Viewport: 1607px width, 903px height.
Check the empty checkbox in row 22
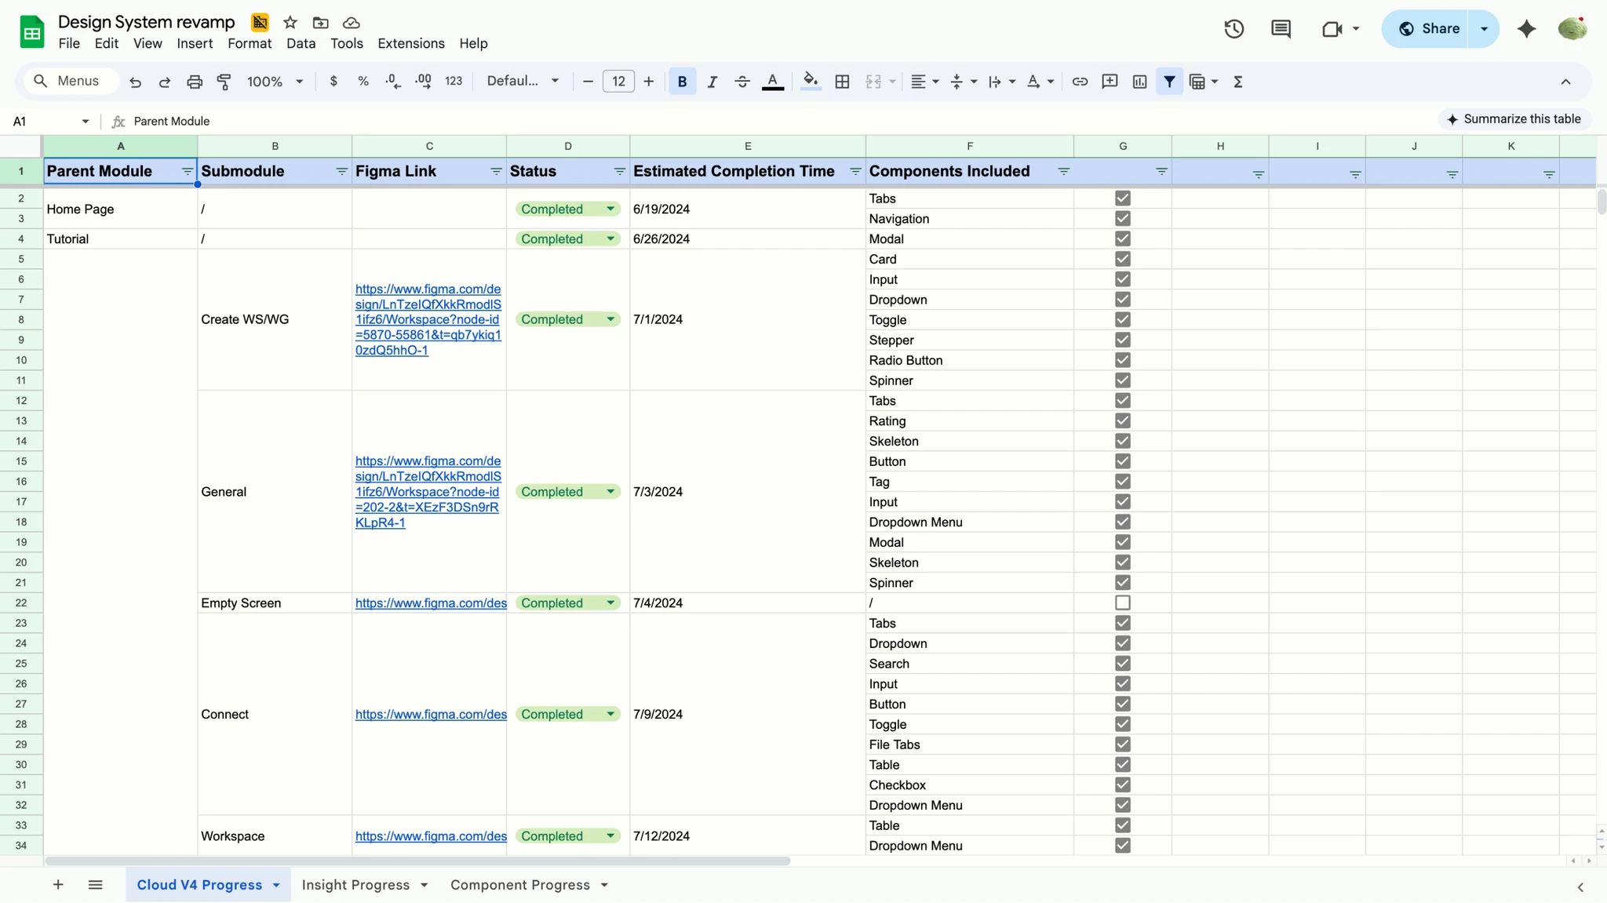(x=1122, y=603)
